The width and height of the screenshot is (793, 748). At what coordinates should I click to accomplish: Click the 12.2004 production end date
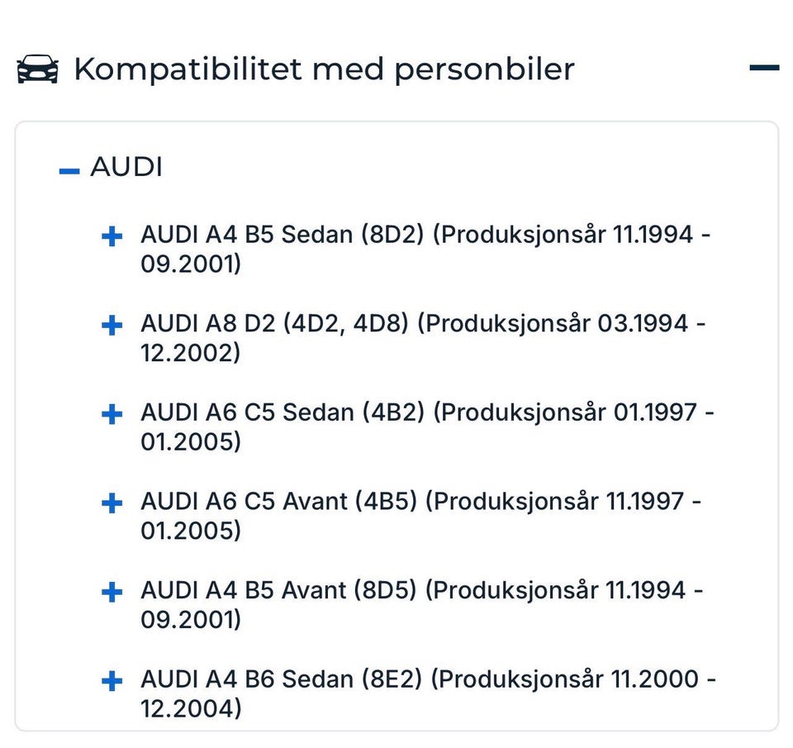click(x=191, y=709)
